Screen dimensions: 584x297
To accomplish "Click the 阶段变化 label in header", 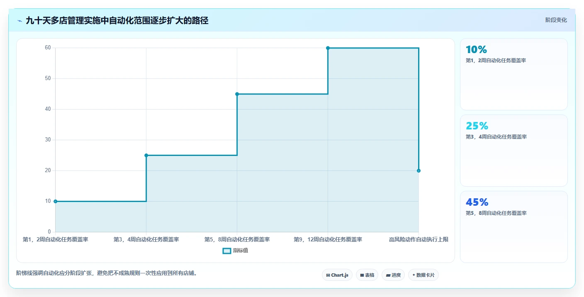I will 556,20.
